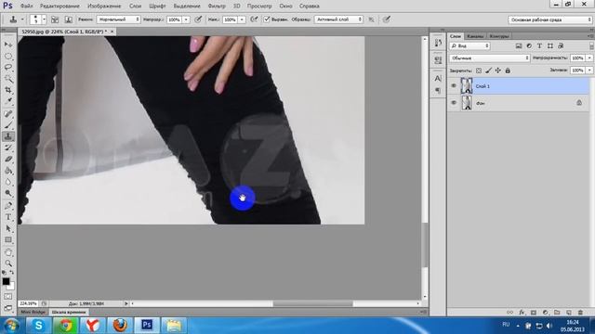595x334 pixels.
Task: Select the Path Selection tool
Action: (x=8, y=228)
